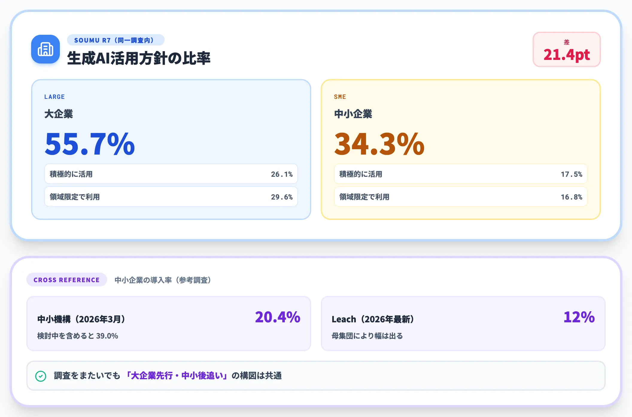Click the 中小企業の導入率（参考調査） subtitle
Image resolution: width=632 pixels, height=417 pixels.
(x=163, y=280)
